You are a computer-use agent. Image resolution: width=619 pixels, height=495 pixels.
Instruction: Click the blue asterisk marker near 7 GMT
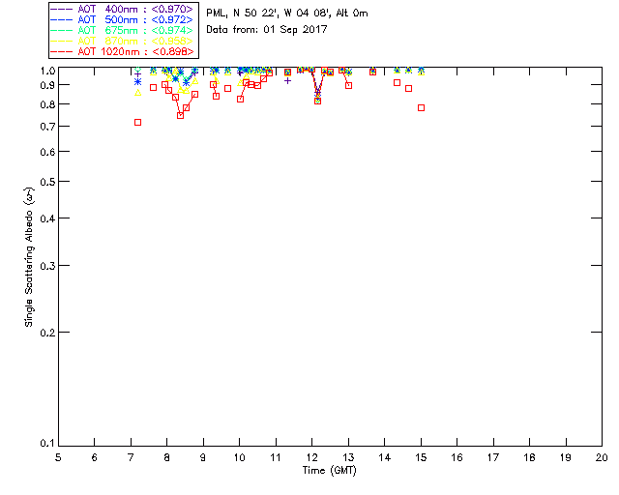pos(137,82)
